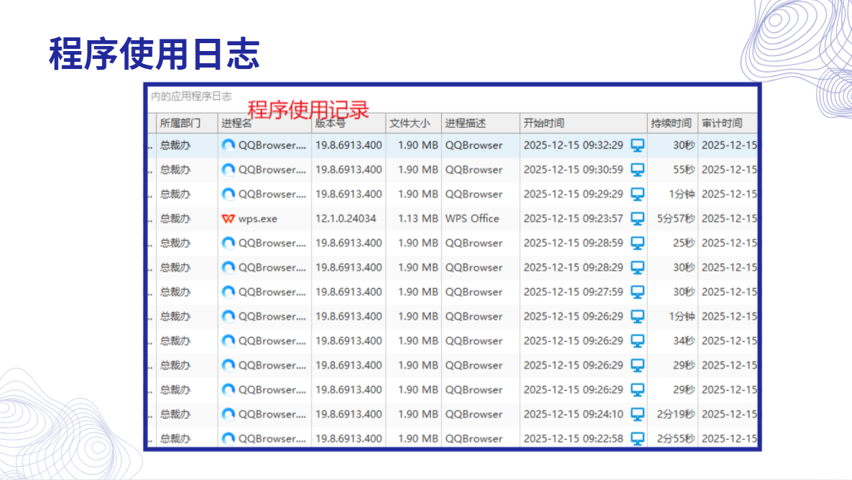Click the monitor icon beside 09:22:58 start time
The height and width of the screenshot is (480, 852).
[637, 438]
